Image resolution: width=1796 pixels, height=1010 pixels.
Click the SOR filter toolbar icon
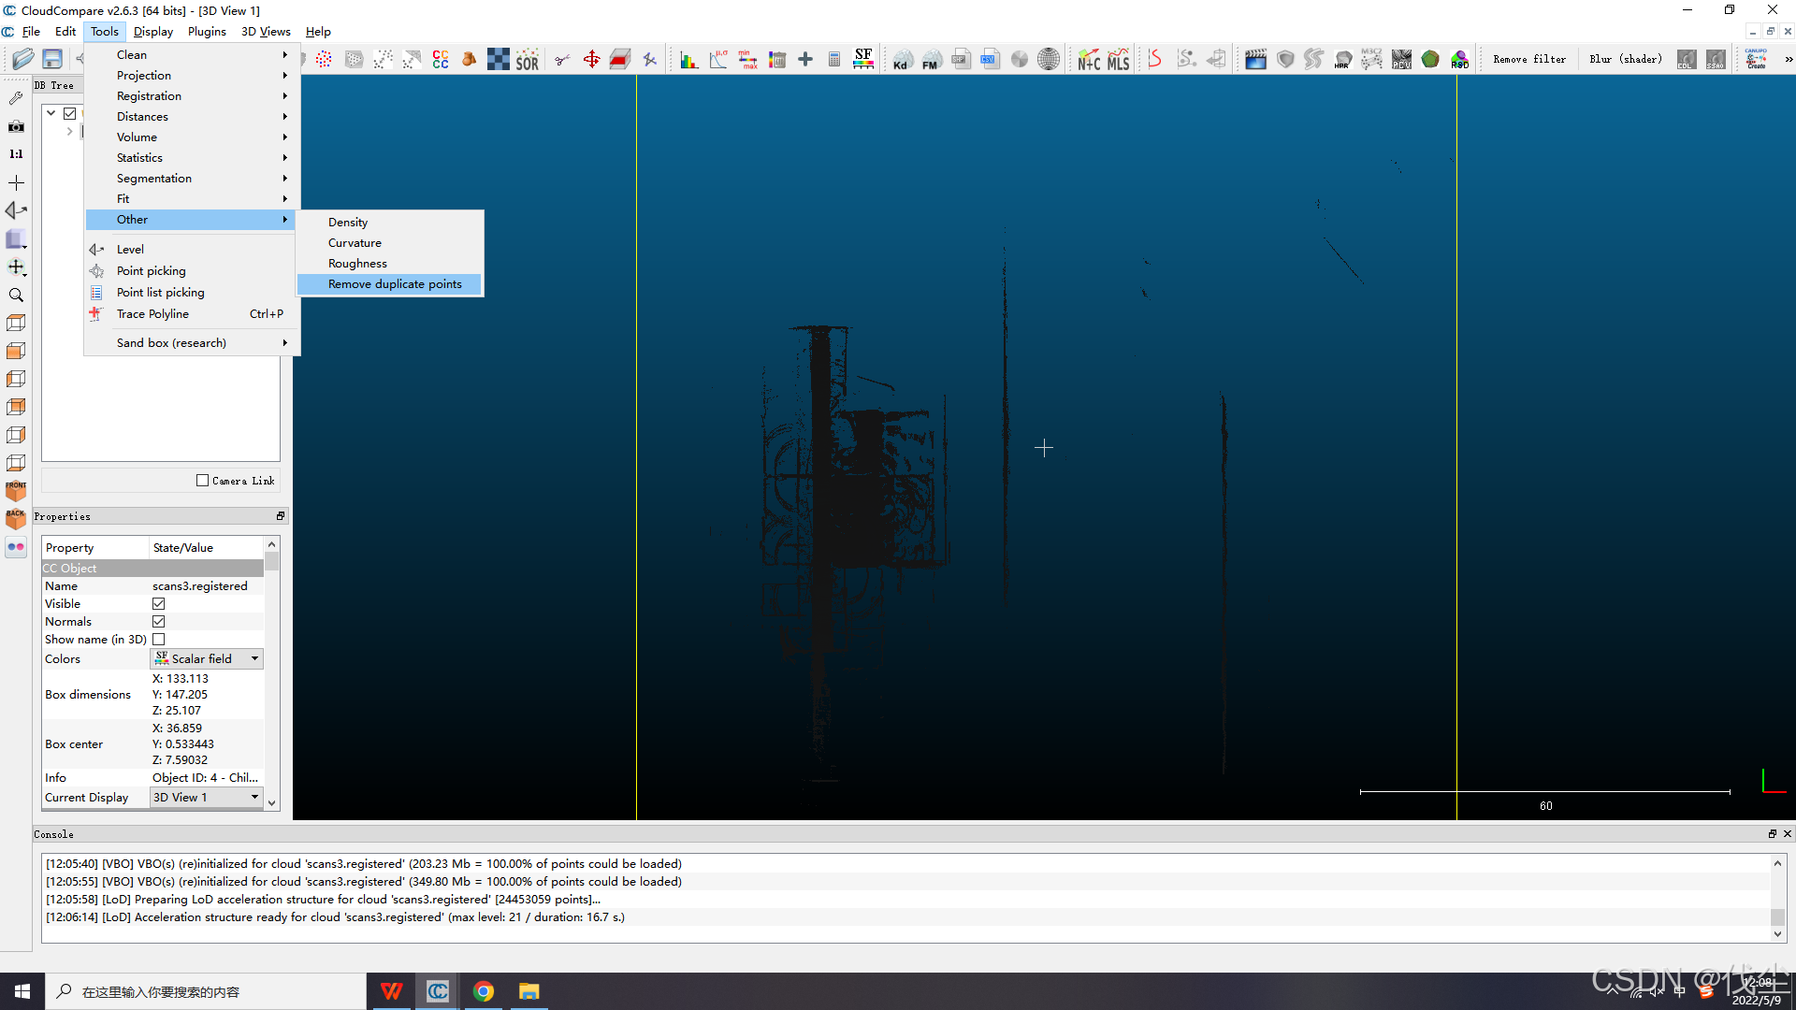tap(527, 60)
